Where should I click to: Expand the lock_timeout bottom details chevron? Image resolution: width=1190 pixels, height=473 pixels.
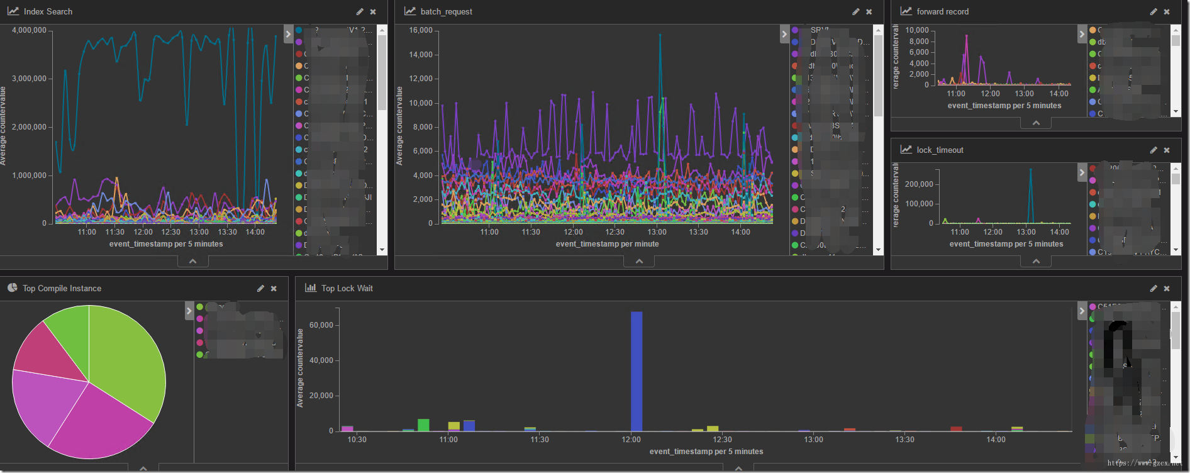(x=1036, y=261)
